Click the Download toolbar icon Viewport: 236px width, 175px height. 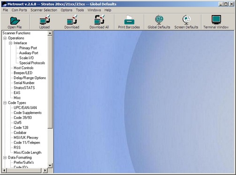[x=72, y=20]
